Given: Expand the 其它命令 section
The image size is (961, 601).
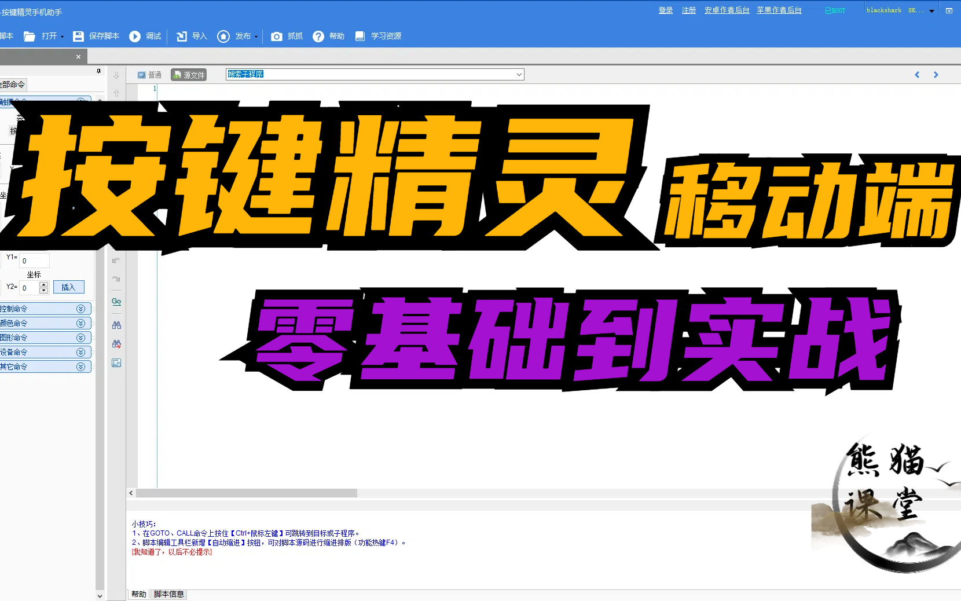Looking at the screenshot, I should 80,367.
